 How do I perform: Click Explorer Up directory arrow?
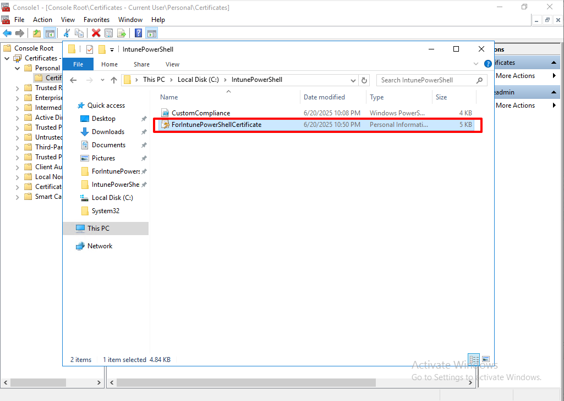pyautogui.click(x=114, y=80)
